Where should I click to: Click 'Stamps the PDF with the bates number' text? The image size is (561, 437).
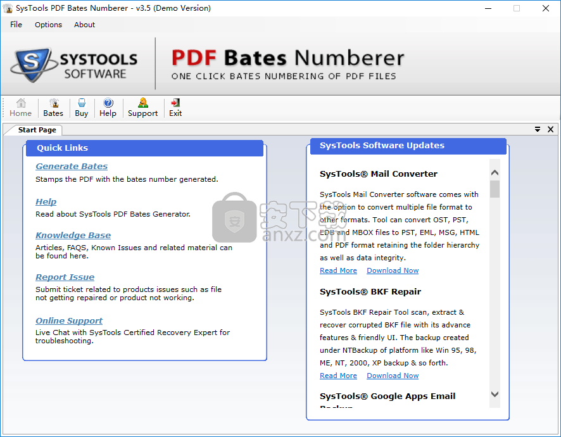coord(127,179)
